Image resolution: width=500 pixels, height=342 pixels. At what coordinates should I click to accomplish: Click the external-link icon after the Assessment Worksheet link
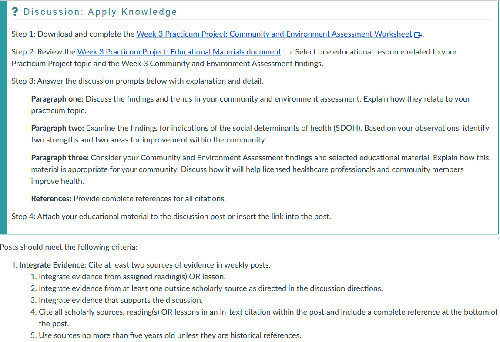point(417,34)
